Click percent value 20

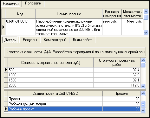click(x=121, y=99)
